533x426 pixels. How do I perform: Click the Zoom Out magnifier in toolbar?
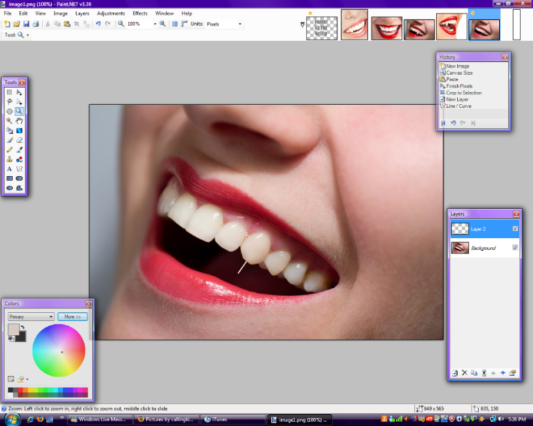[x=121, y=24]
